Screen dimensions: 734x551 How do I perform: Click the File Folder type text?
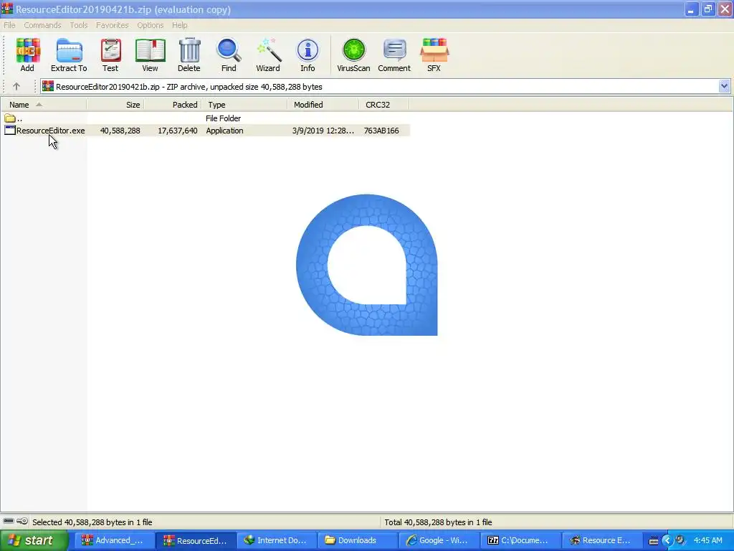224,118
